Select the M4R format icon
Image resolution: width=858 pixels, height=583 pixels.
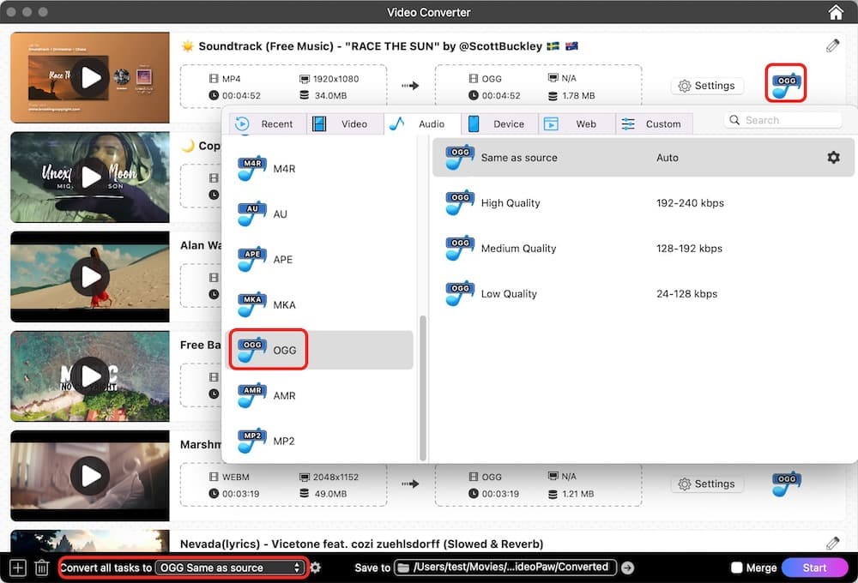point(251,168)
